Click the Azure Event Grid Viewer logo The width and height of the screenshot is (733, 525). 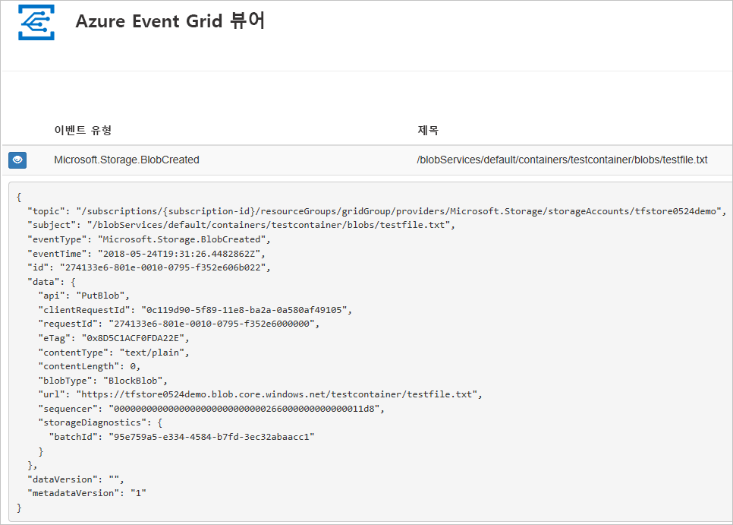[x=36, y=21]
